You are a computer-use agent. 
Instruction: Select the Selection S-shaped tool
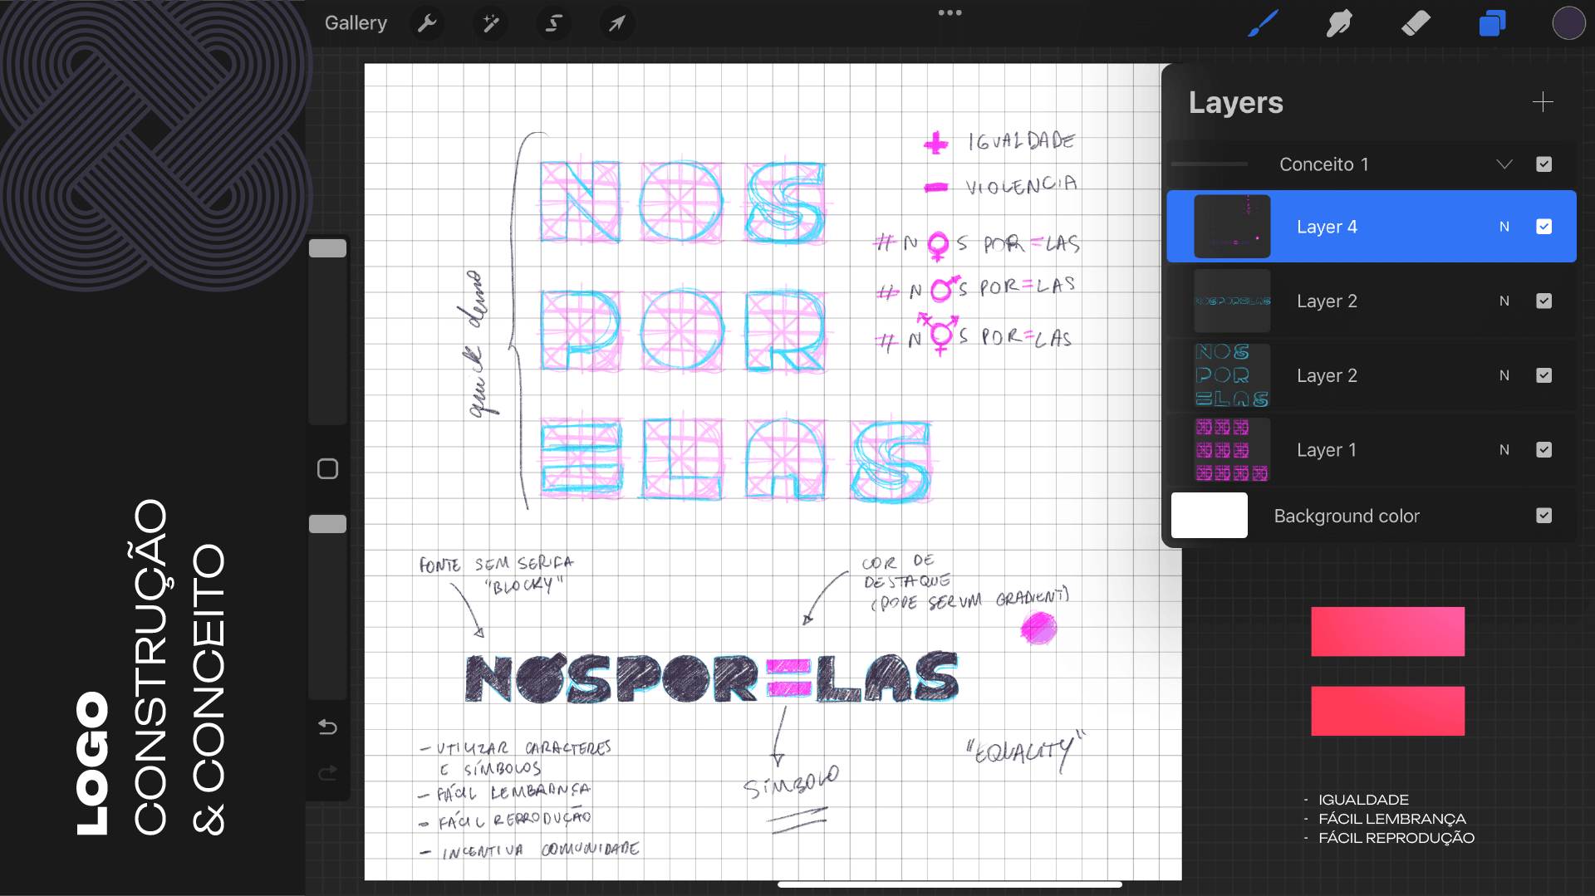553,23
